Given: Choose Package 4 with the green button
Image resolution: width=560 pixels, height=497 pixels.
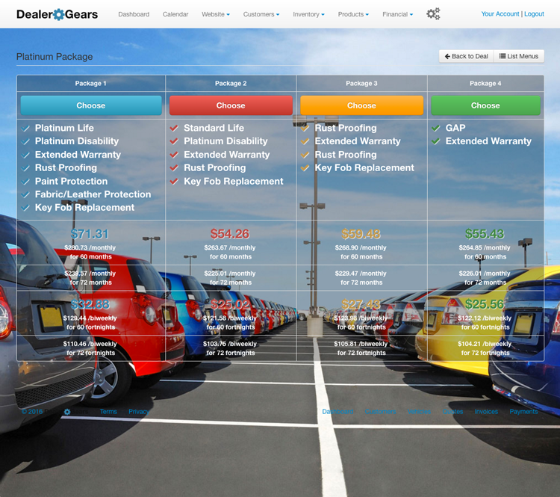Looking at the screenshot, I should point(485,105).
